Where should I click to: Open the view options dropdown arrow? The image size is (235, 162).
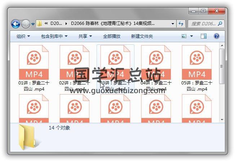click(191, 36)
